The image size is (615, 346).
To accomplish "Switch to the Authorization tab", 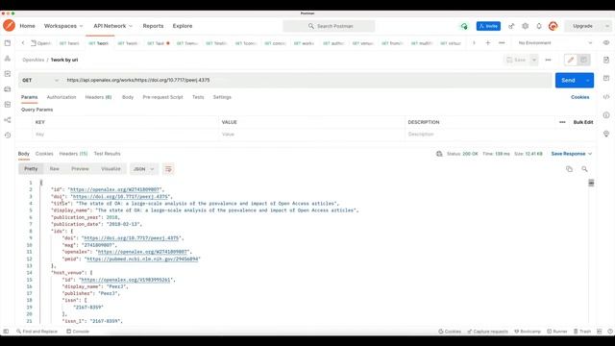I will pos(61,97).
